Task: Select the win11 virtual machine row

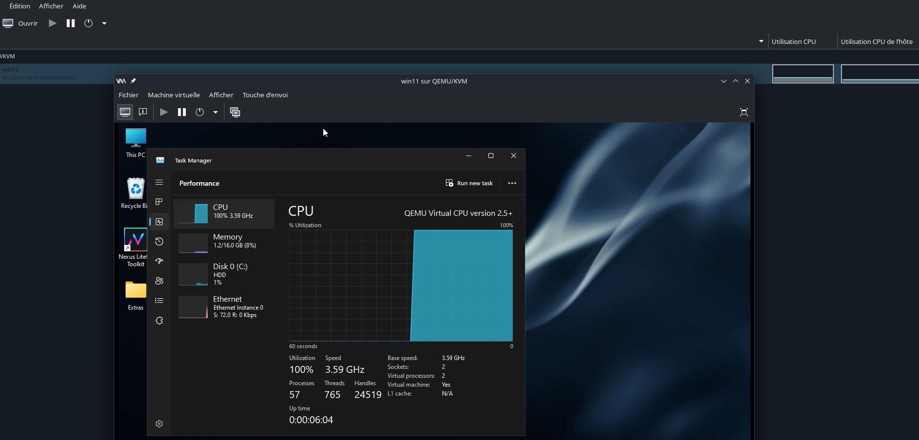Action: (x=386, y=74)
